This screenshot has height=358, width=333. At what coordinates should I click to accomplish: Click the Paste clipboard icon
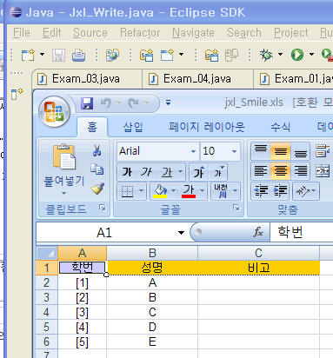pos(64,156)
